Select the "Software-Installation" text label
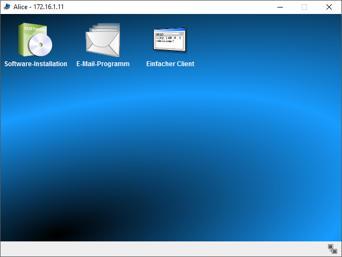The width and height of the screenshot is (342, 257). click(35, 64)
